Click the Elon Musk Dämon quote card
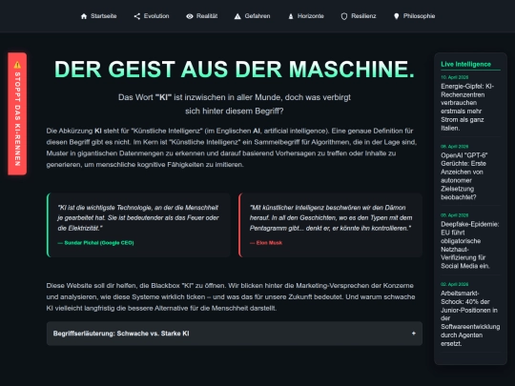Viewport: 515px width, 386px height. coord(330,225)
